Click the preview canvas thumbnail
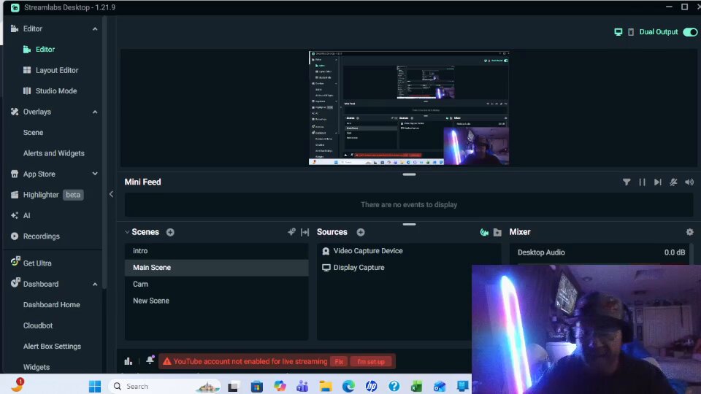This screenshot has width=701, height=394. (409, 108)
